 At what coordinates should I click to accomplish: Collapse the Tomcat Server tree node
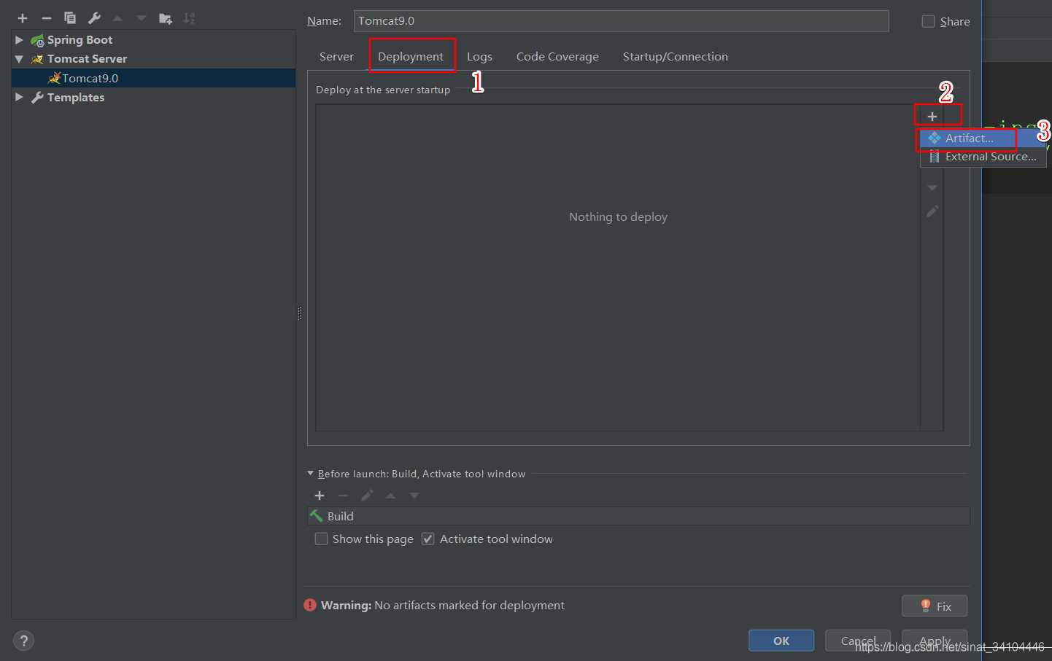(19, 59)
